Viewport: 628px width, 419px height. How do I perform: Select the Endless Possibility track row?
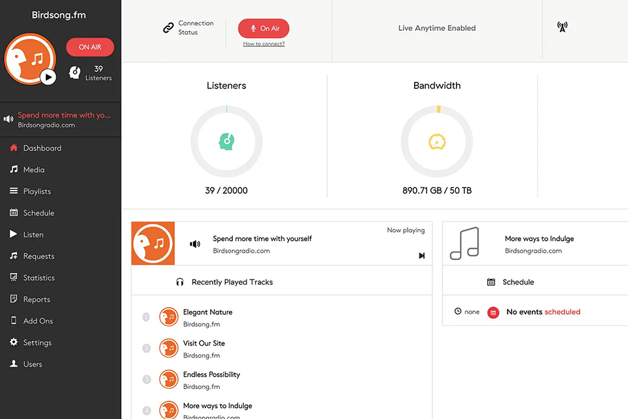(281, 380)
